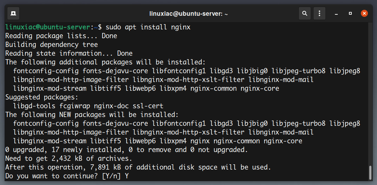Open the three-dot hamburger menu
Viewport: 377px width, 185px height.
click(x=319, y=13)
